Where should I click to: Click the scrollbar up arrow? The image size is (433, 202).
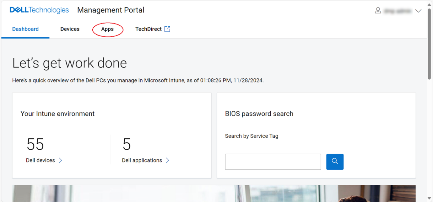(x=429, y=4)
